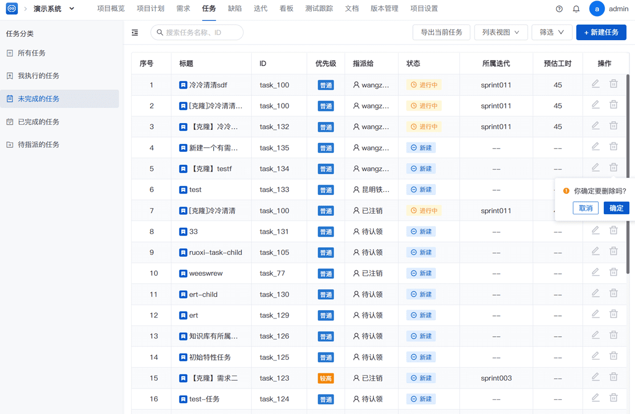Click assignee 昆明铁… in row 6

371,190
